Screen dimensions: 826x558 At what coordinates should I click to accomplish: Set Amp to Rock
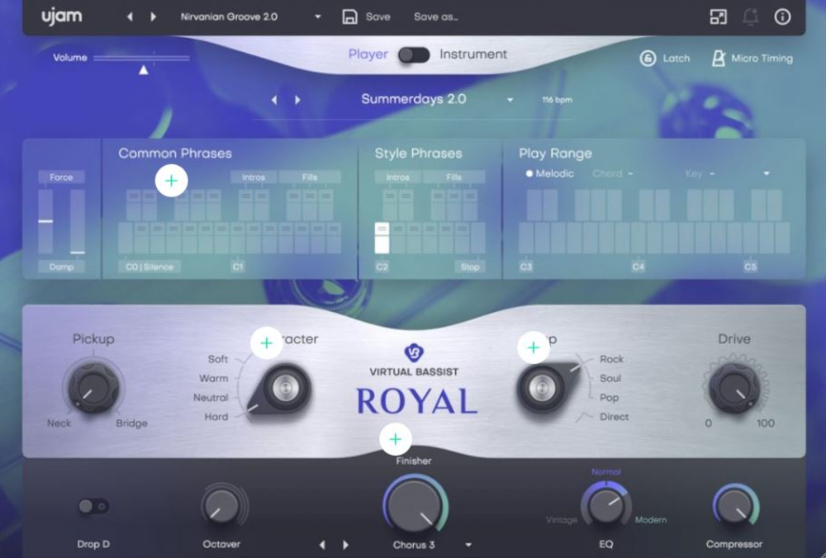pyautogui.click(x=611, y=359)
